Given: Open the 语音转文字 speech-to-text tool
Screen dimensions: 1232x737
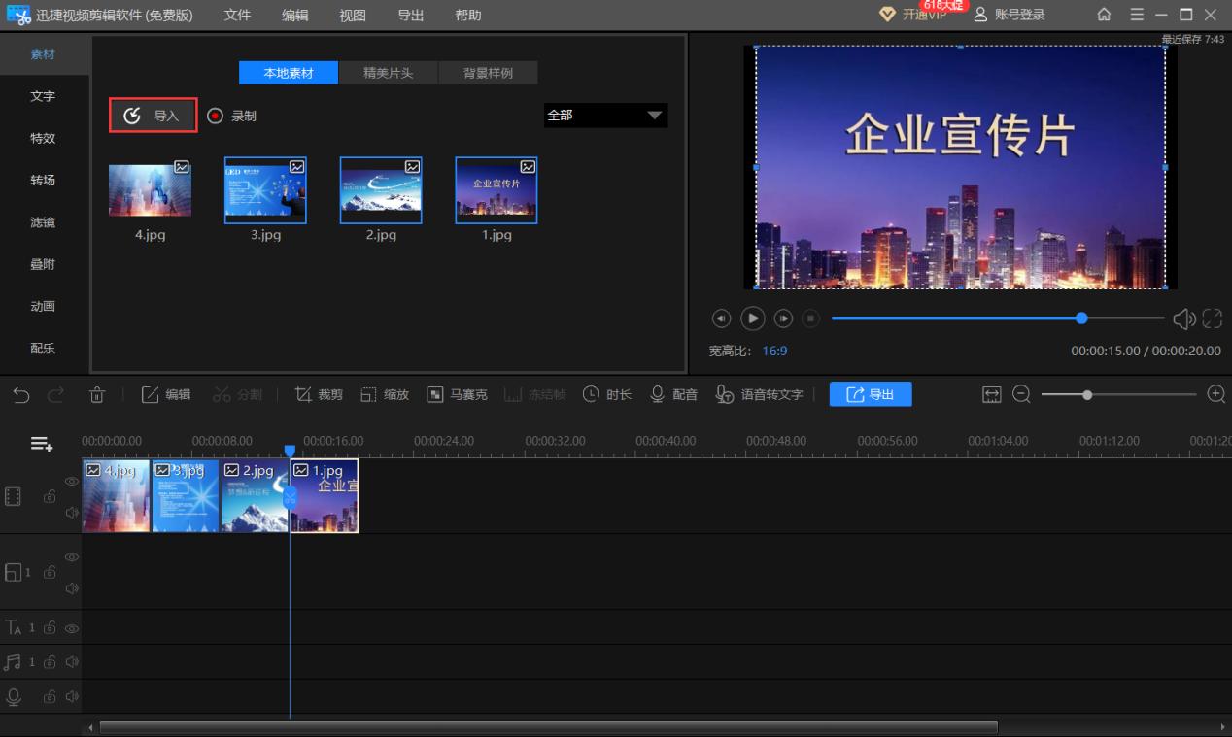Looking at the screenshot, I should point(760,394).
